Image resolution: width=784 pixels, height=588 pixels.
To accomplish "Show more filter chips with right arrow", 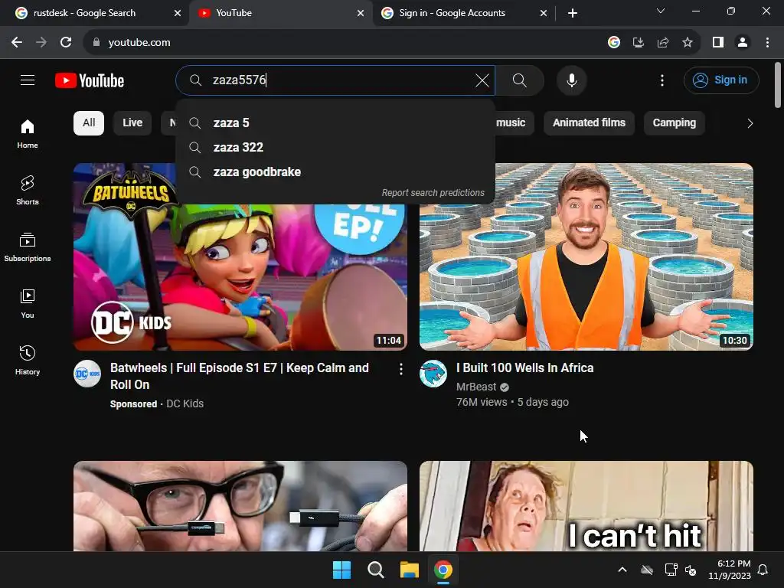I will [x=750, y=123].
